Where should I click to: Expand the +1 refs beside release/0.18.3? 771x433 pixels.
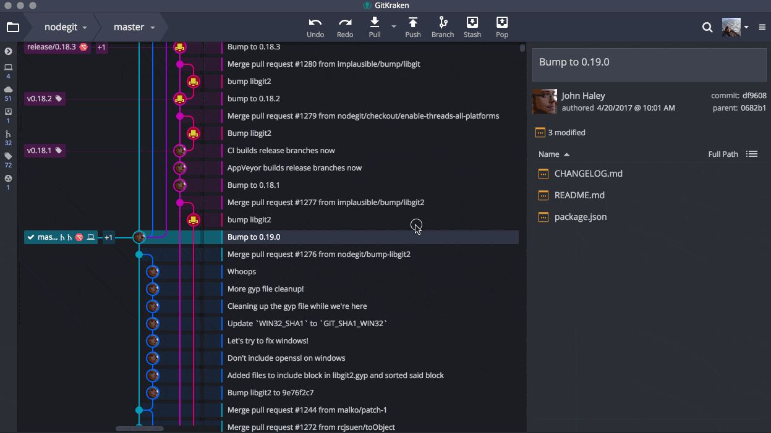click(101, 47)
